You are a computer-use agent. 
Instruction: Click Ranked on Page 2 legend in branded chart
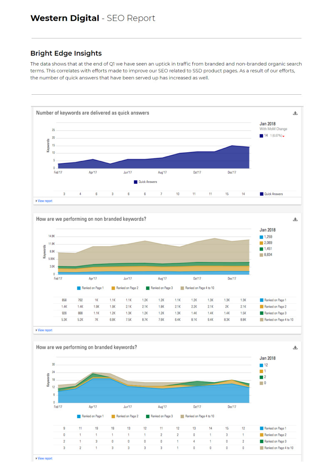tap(125, 417)
